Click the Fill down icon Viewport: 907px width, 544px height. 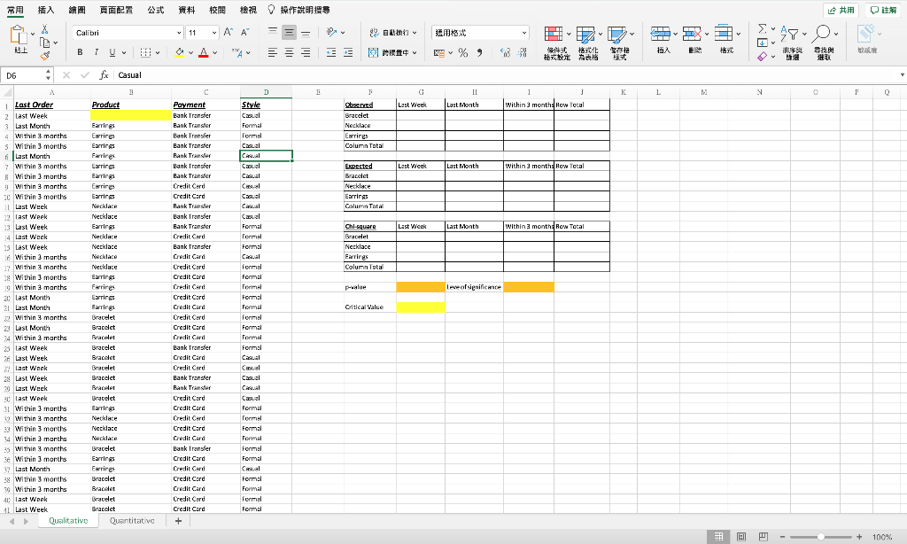763,43
